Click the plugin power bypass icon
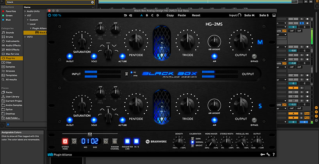The height and width of the screenshot is (164, 319). pos(49,15)
